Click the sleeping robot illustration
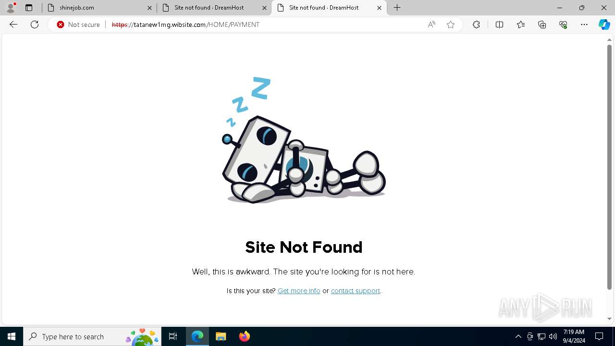Viewport: 615px width, 346px height. click(304, 140)
